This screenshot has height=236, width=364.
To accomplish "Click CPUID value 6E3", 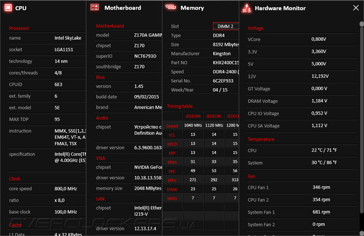I will coord(58,84).
